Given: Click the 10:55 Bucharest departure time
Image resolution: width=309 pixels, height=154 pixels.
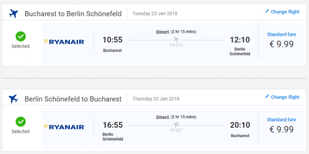Looking at the screenshot, I should [112, 39].
